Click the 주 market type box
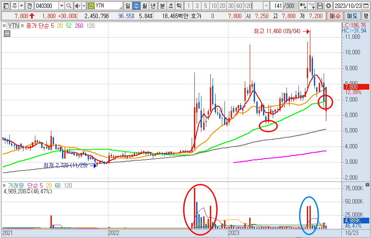The width and height of the screenshot is (371, 238). coord(15,5)
